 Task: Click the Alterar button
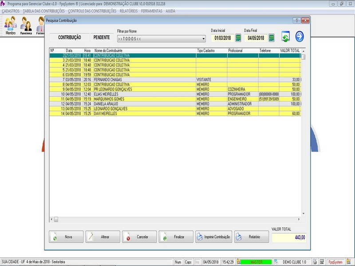(x=103, y=237)
